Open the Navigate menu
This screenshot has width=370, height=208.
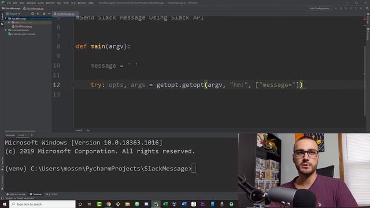[x=31, y=3]
